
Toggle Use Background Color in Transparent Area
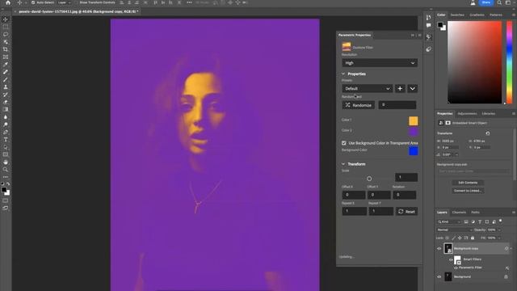coord(344,143)
